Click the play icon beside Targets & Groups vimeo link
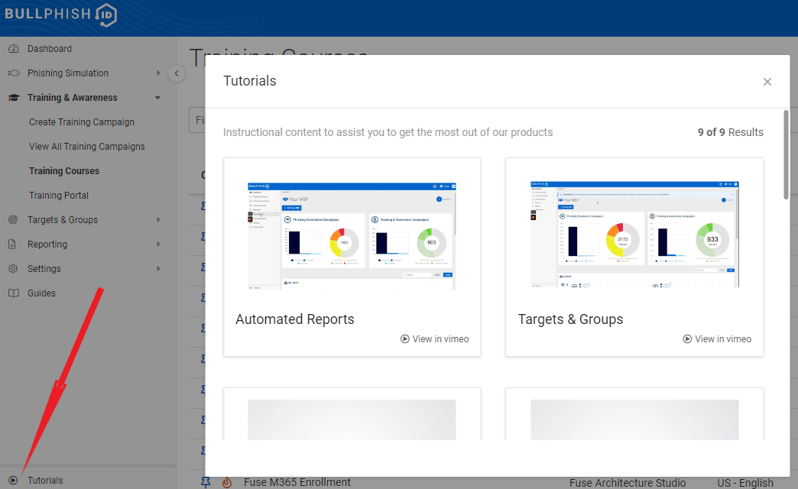 688,339
